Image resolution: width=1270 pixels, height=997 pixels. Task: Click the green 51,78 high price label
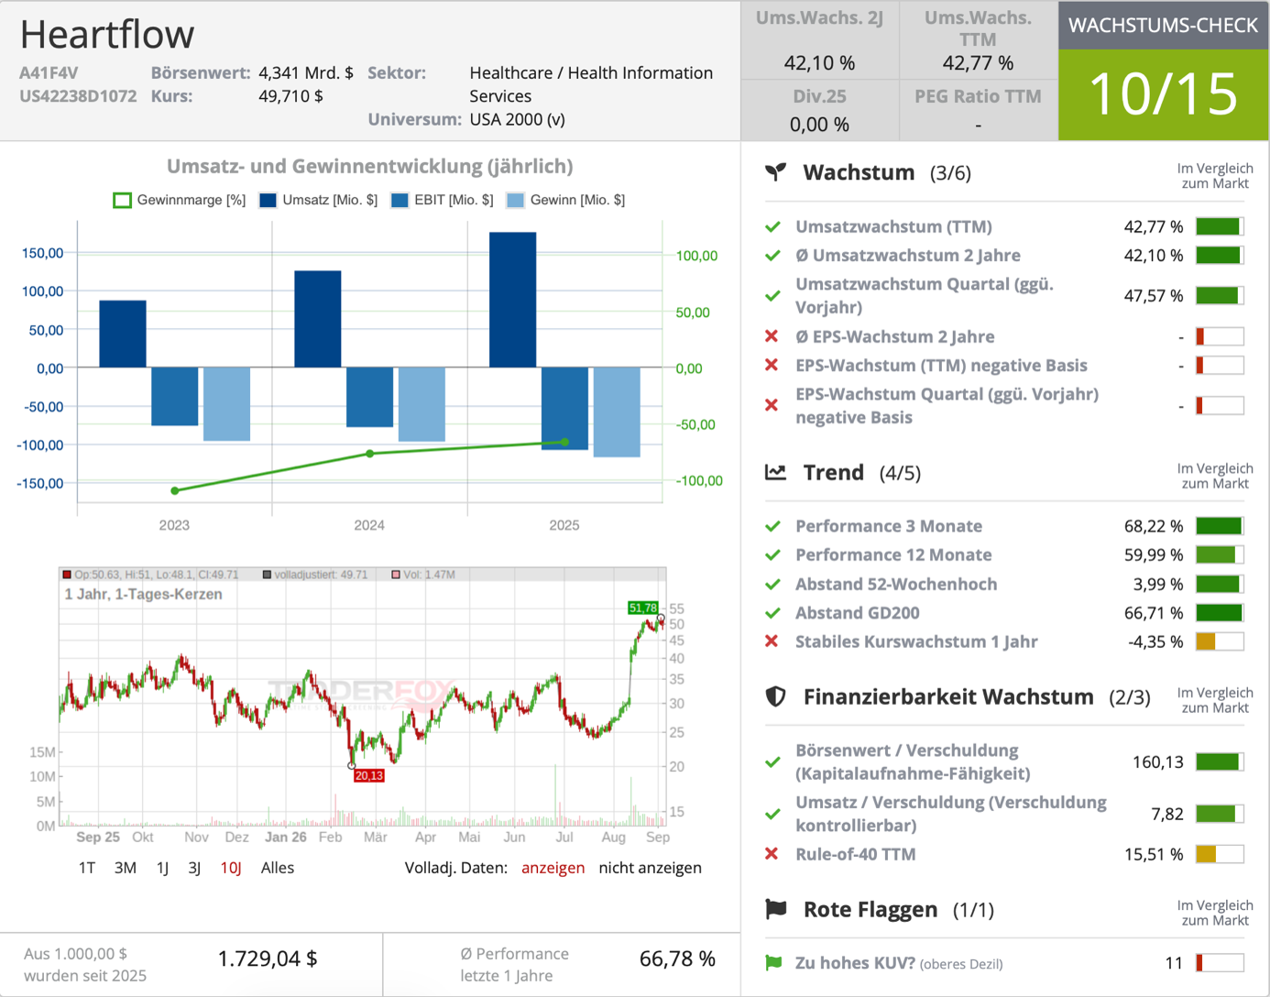[643, 608]
